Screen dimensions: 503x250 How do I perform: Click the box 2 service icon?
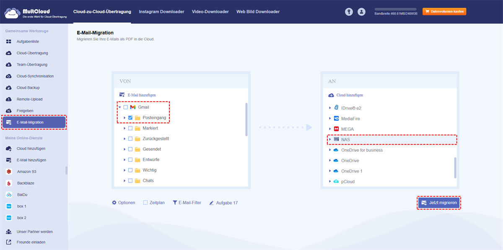click(x=9, y=218)
